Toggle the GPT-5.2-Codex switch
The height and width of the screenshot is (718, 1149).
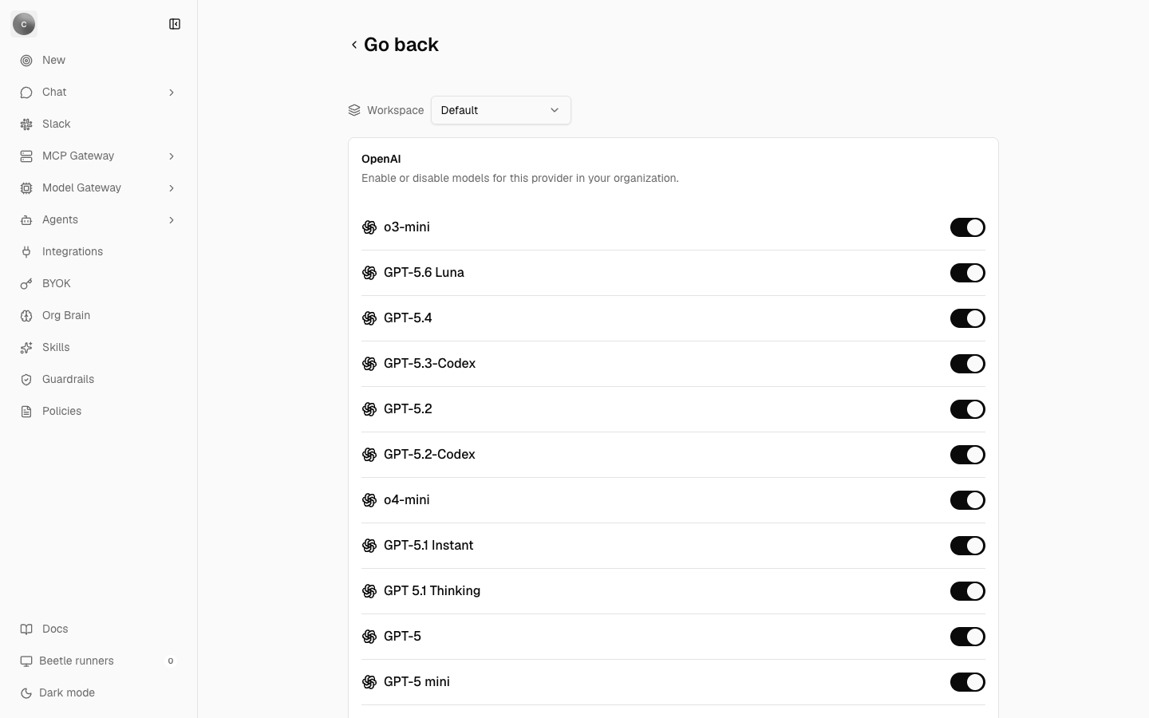point(968,455)
